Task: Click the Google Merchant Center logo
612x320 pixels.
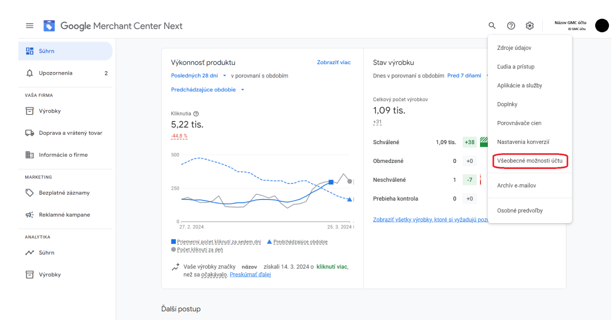Action: tap(49, 26)
